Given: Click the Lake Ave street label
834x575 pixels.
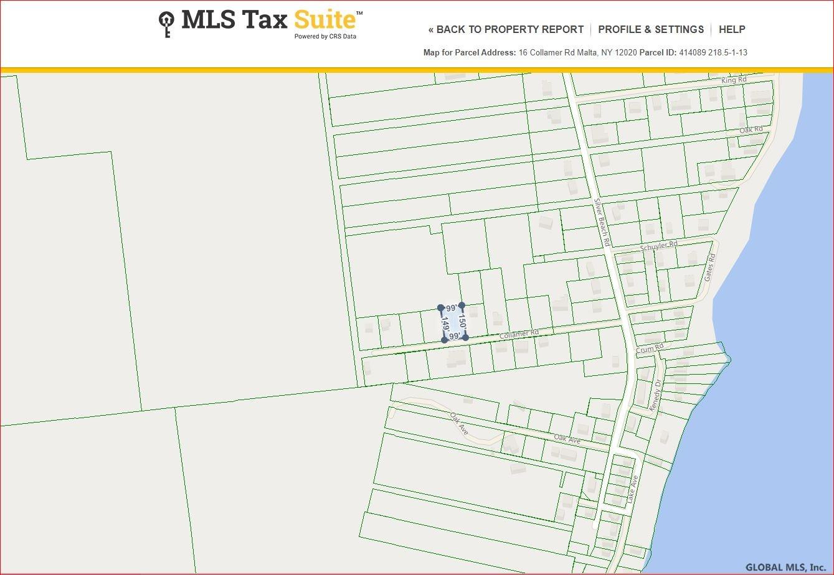Looking at the screenshot, I should (x=633, y=490).
